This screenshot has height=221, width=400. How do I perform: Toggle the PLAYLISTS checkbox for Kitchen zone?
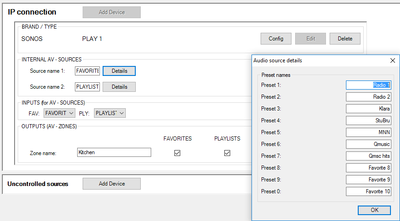[x=227, y=153]
